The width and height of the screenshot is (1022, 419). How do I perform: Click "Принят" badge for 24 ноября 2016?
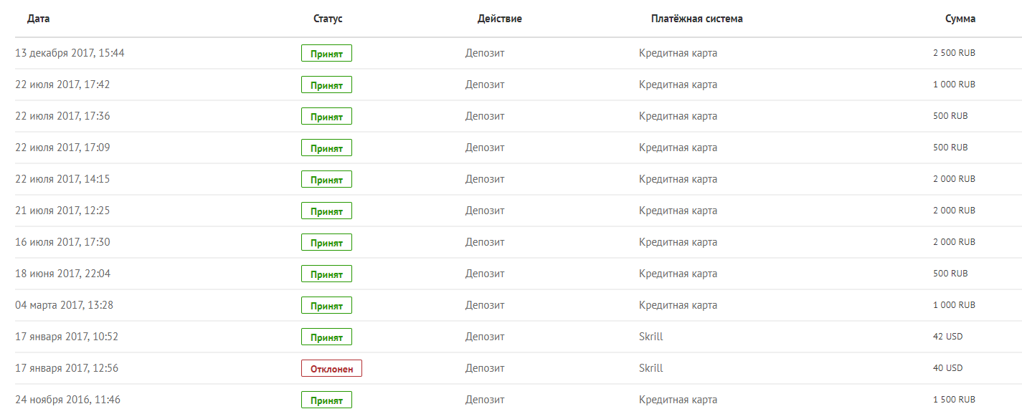point(326,400)
